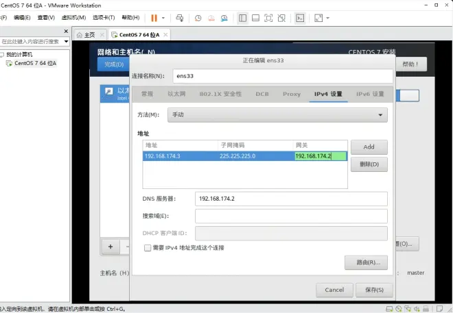Take a snapshot of this virtual machine

[x=198, y=18]
